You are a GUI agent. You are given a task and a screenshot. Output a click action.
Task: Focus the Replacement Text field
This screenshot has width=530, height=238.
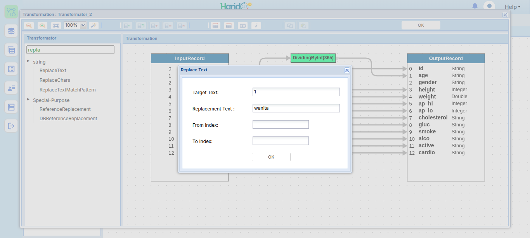click(x=296, y=108)
